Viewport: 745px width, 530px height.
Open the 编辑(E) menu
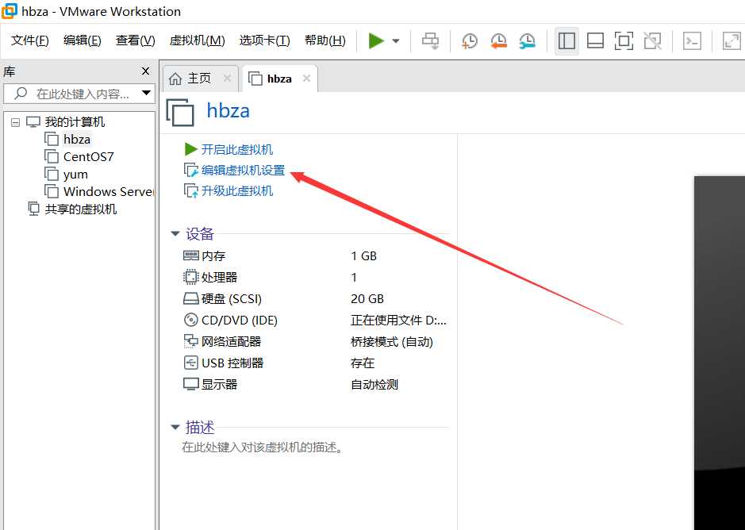click(83, 40)
